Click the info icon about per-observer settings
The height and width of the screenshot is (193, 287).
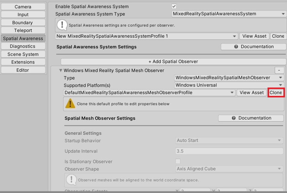pyautogui.click(x=62, y=25)
